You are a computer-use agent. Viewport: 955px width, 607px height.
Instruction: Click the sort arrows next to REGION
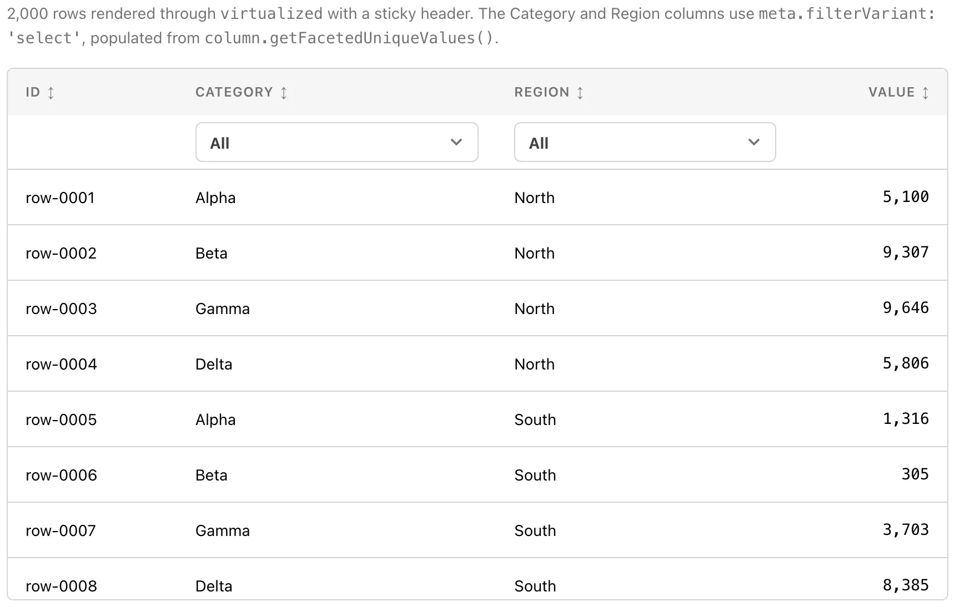click(x=580, y=93)
